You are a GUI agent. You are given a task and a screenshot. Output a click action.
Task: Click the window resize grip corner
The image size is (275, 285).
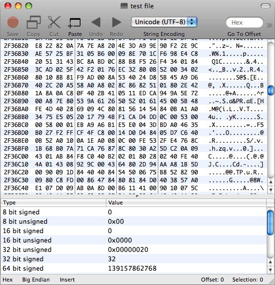[271, 282]
